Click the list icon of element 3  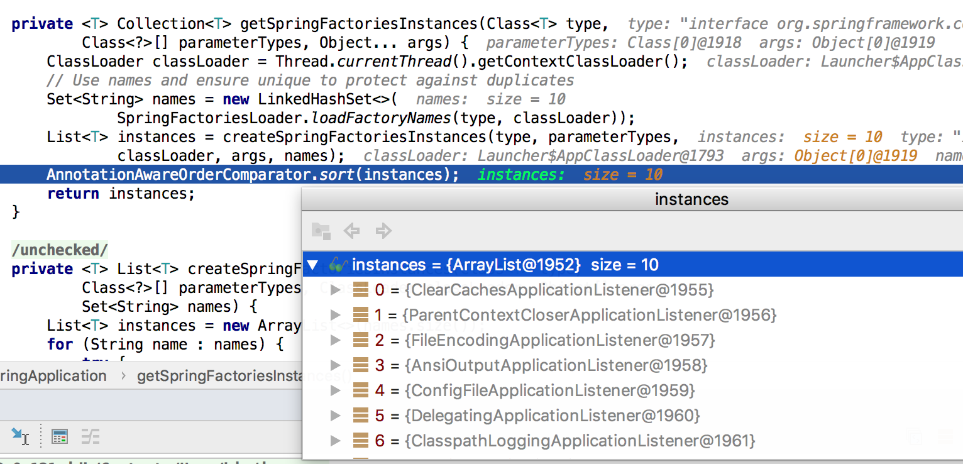tap(360, 365)
